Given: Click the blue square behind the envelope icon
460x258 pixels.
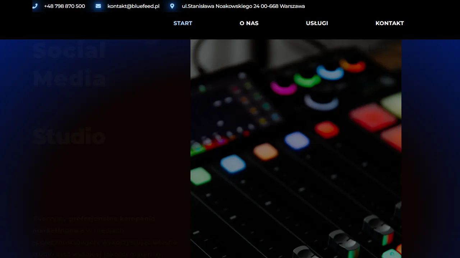Looking at the screenshot, I should click(98, 6).
